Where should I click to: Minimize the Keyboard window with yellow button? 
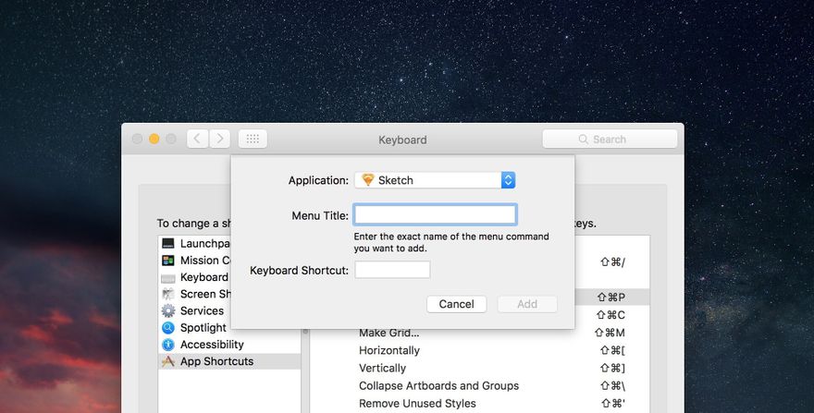click(154, 139)
